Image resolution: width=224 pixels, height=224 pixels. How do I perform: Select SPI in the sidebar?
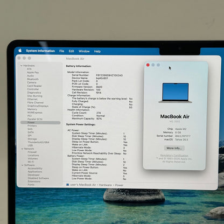click(30, 136)
